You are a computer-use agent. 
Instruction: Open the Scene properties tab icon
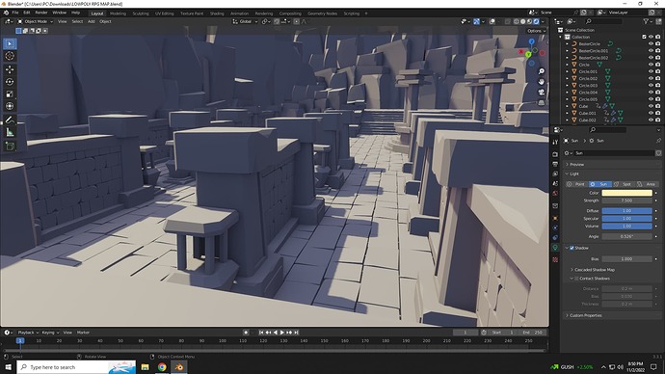[555, 183]
